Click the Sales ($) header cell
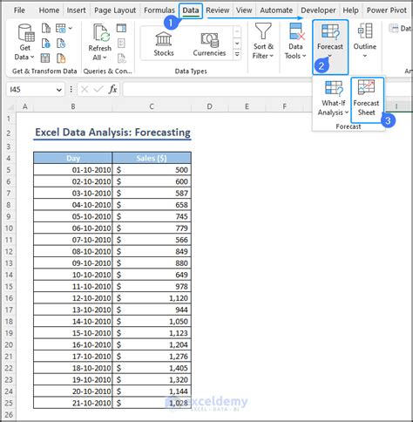The width and height of the screenshot is (413, 422). (152, 158)
